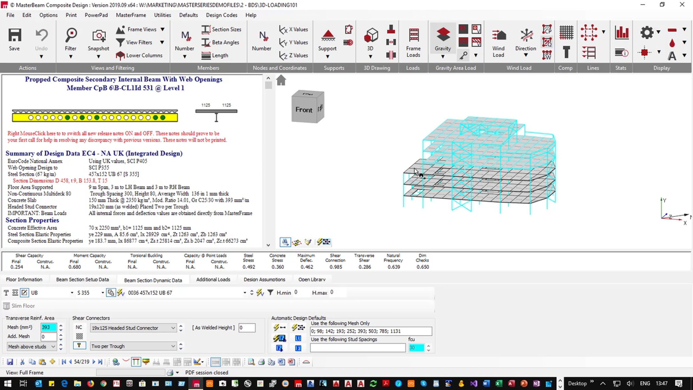
Task: Click the cyan Mesh 393 value field
Action: (x=49, y=327)
